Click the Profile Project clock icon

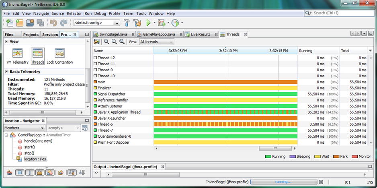(x=175, y=23)
